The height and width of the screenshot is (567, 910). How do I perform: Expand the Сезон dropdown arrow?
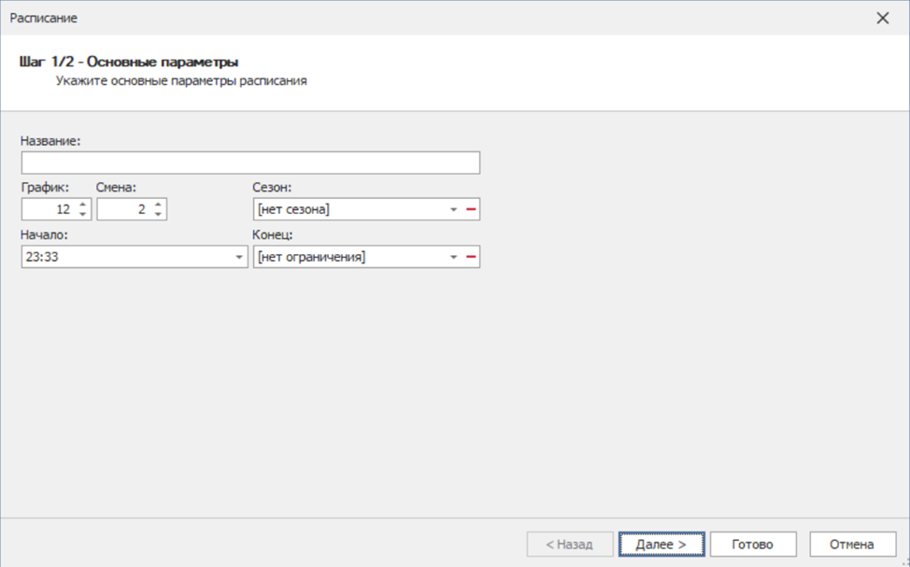click(453, 210)
